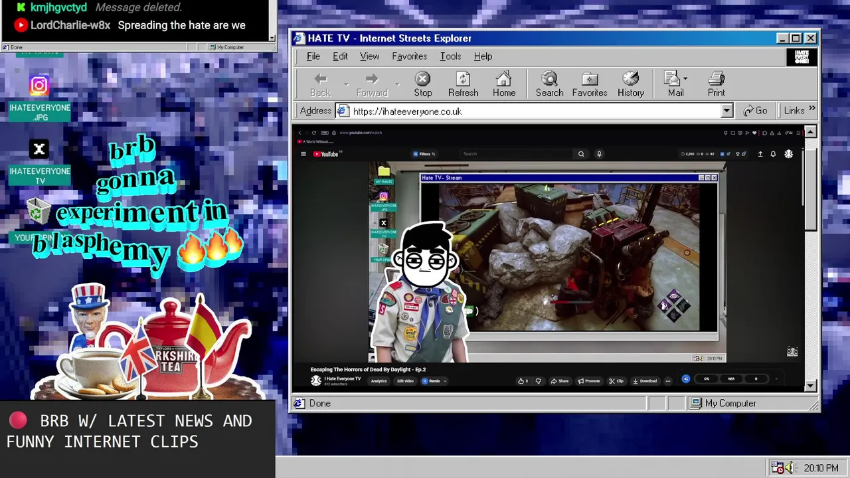Click the Explorer logo in menu bar corner

802,56
